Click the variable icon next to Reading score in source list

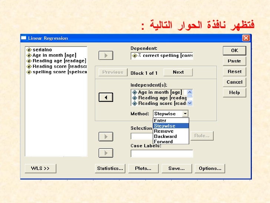(x=29, y=67)
